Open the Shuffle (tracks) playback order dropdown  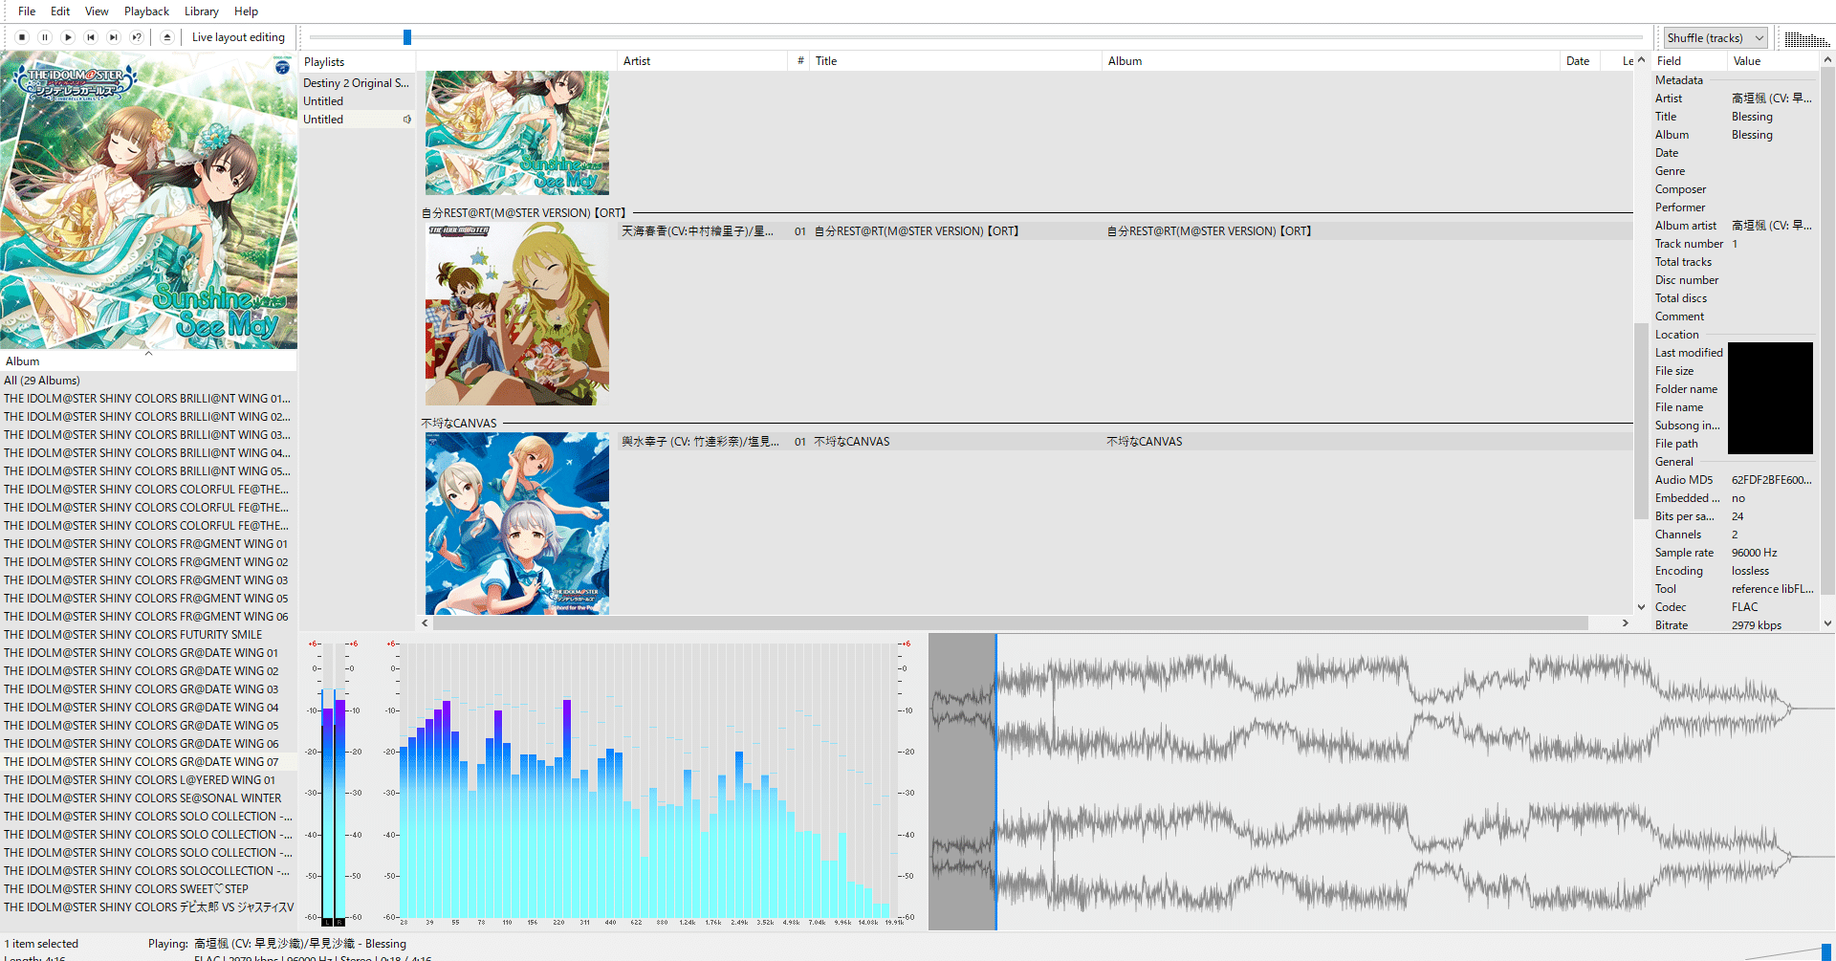coord(1716,38)
